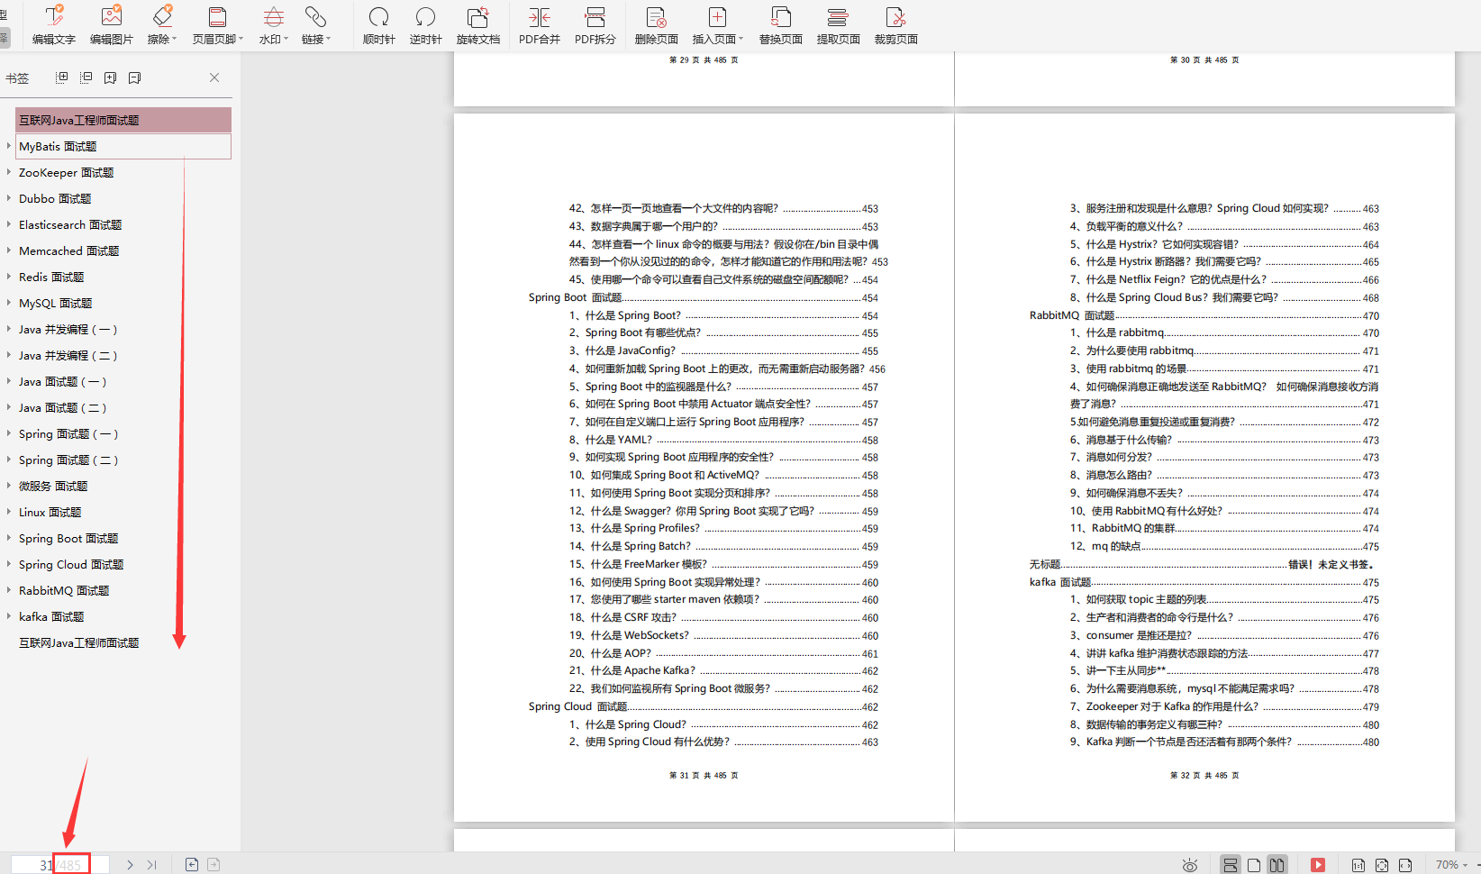
Task: Toggle eye protection mode icon
Action: pos(1190,865)
